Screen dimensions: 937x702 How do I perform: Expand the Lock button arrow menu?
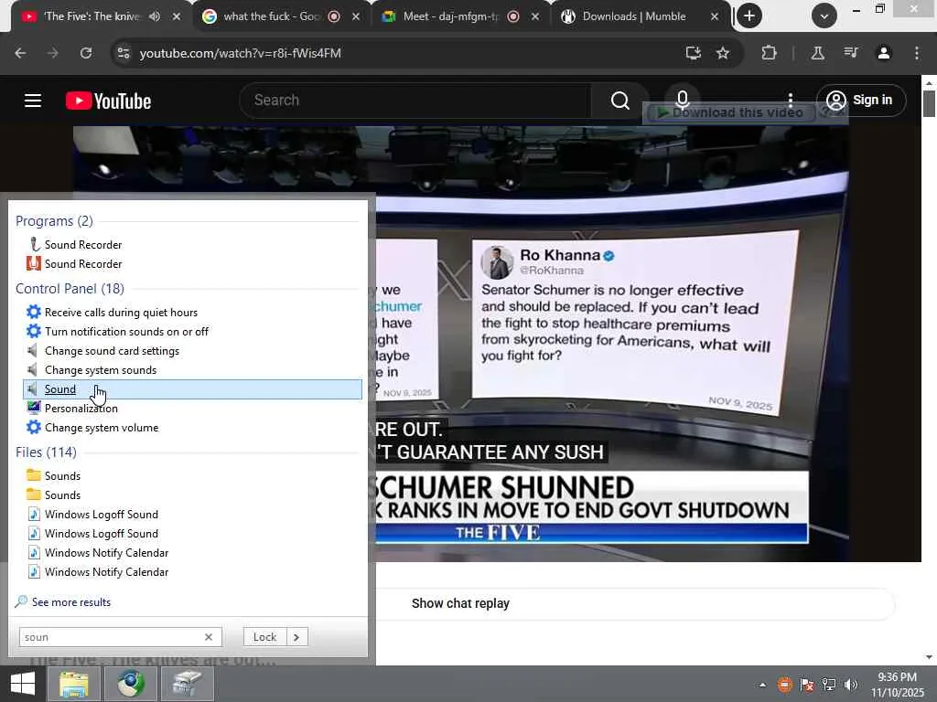point(296,637)
